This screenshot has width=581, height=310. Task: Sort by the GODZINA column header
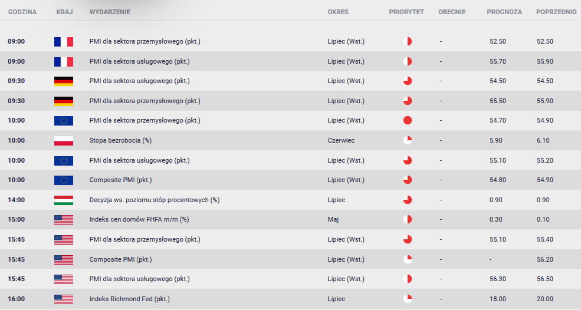(22, 12)
